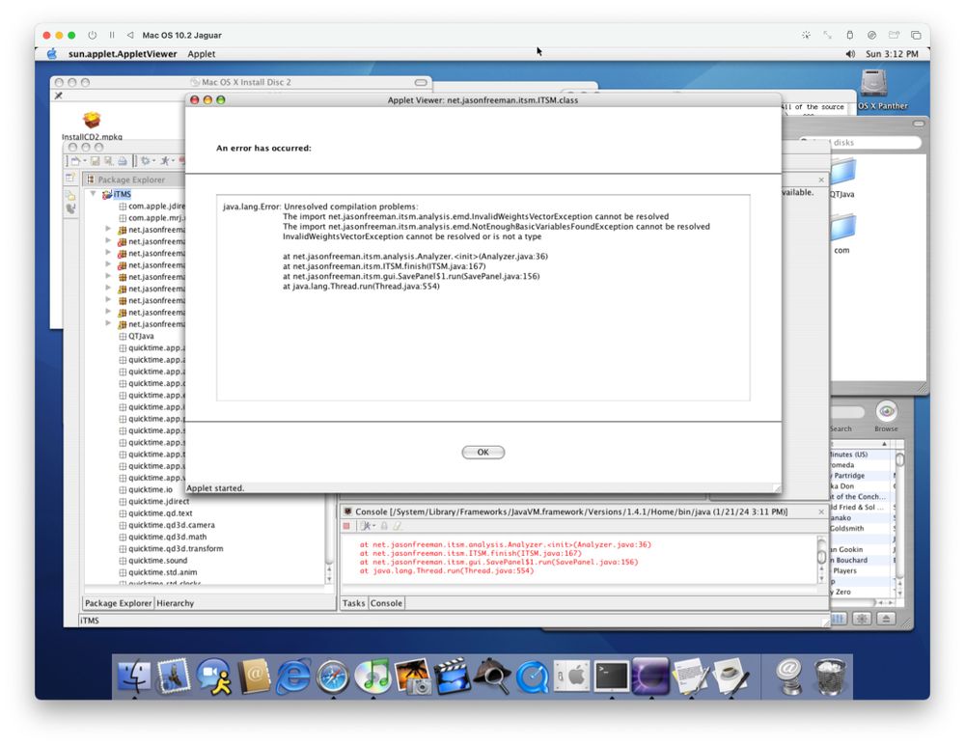The width and height of the screenshot is (965, 746).
Task: Open the Debug dropdown arrow in Eclipse toolbar
Action: (x=153, y=160)
